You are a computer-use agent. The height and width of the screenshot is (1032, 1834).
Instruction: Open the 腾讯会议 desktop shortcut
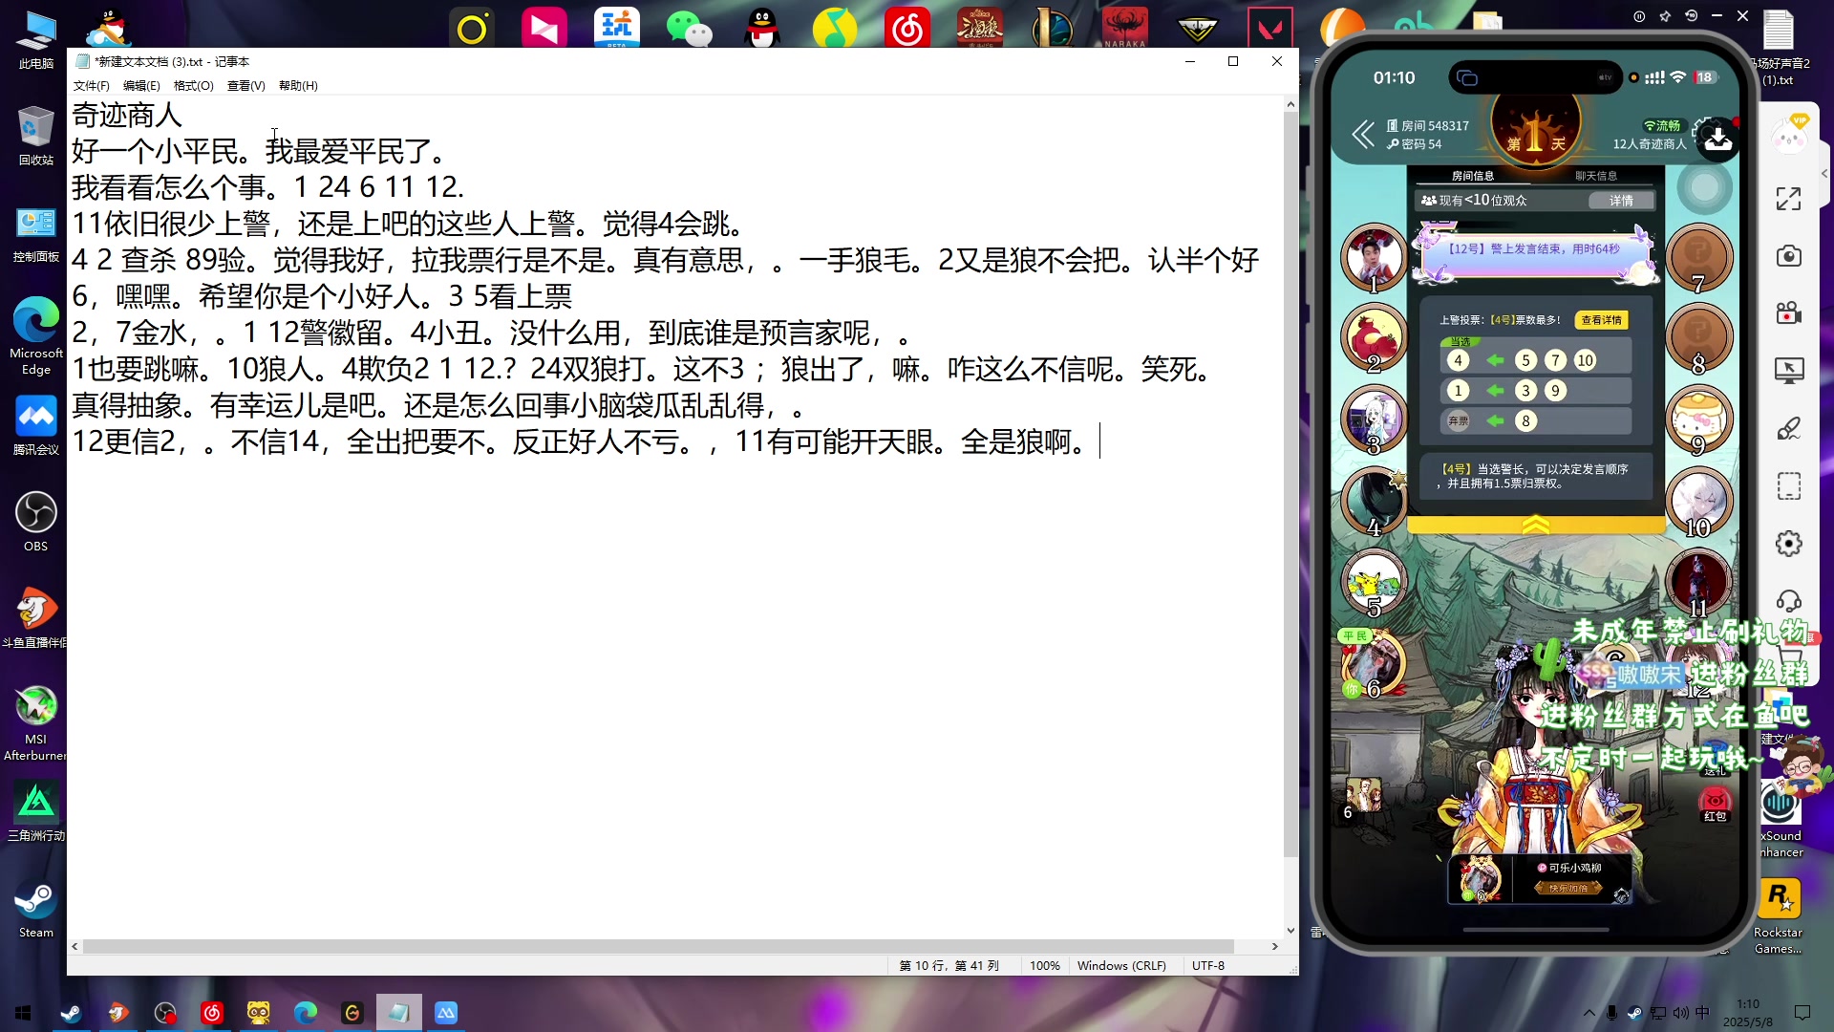tap(36, 426)
